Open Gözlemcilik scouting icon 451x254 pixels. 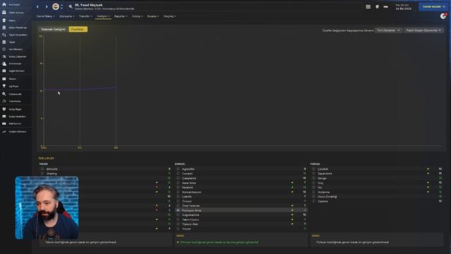4,94
